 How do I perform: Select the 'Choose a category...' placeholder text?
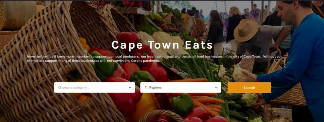[x=74, y=87]
